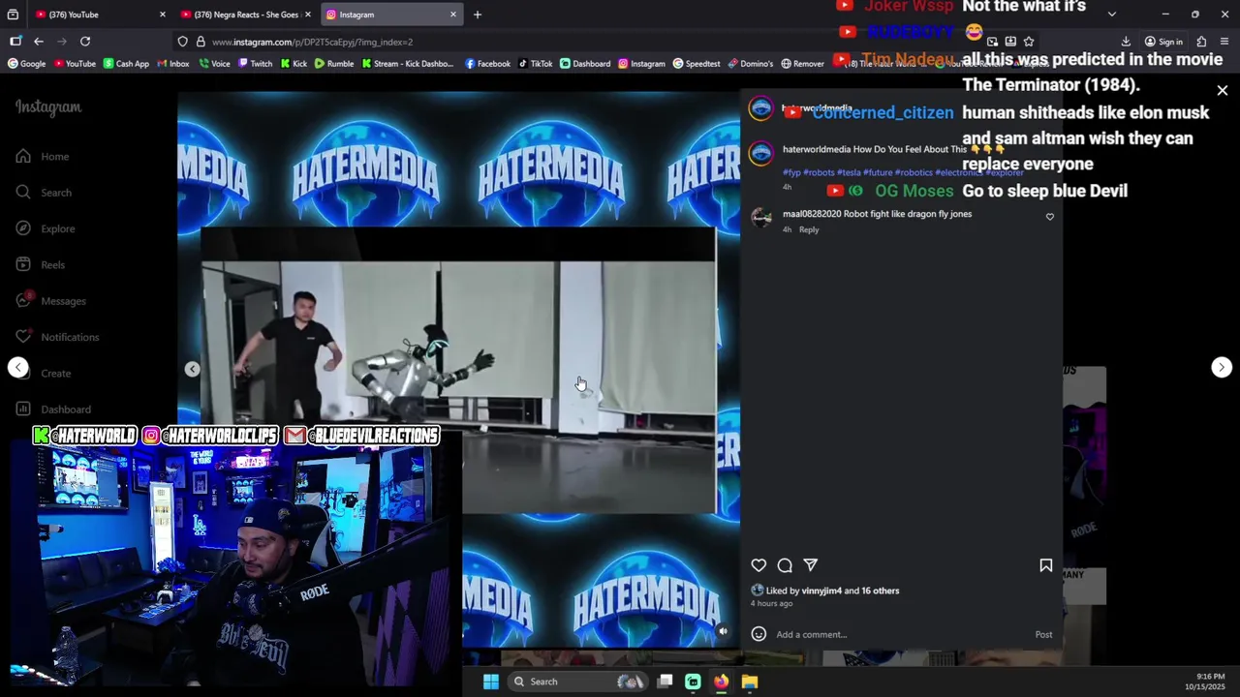Screen dimensions: 1240x697
Task: View the 16 others who liked
Action: (x=881, y=591)
